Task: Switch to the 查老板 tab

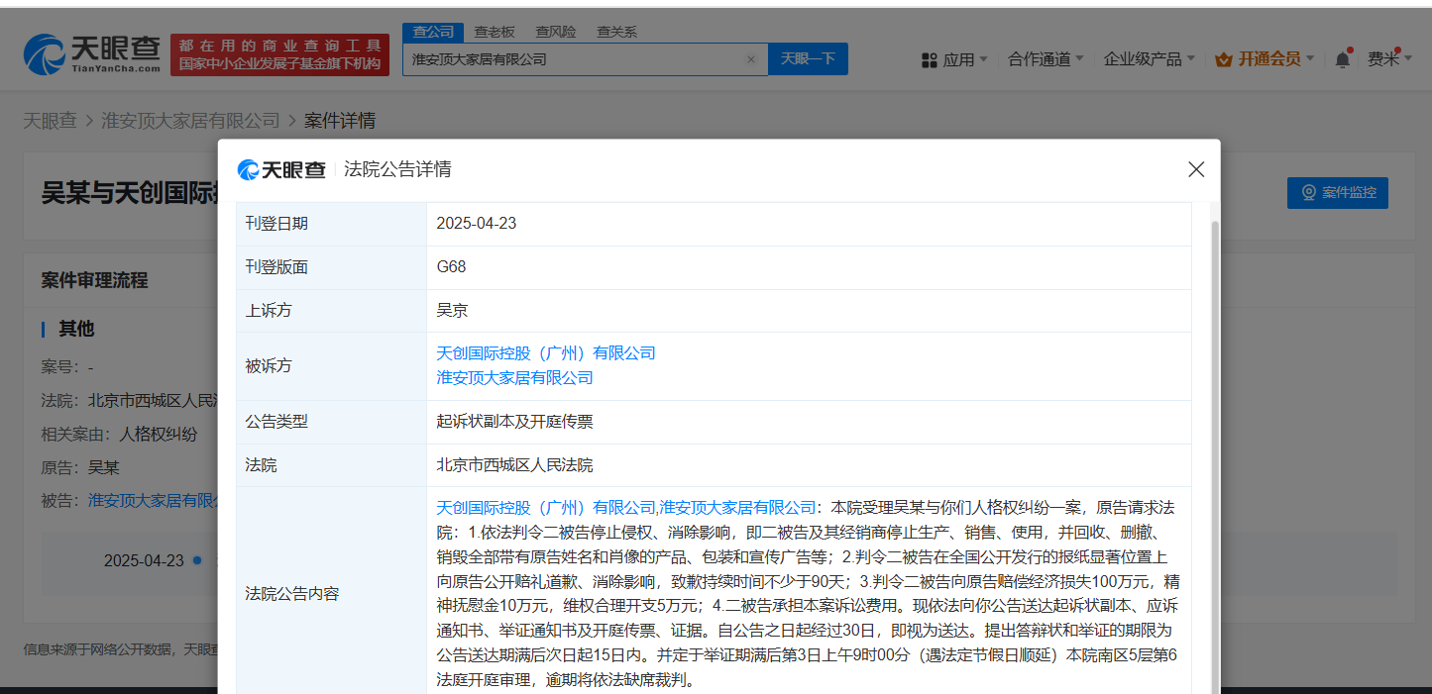Action: click(494, 32)
